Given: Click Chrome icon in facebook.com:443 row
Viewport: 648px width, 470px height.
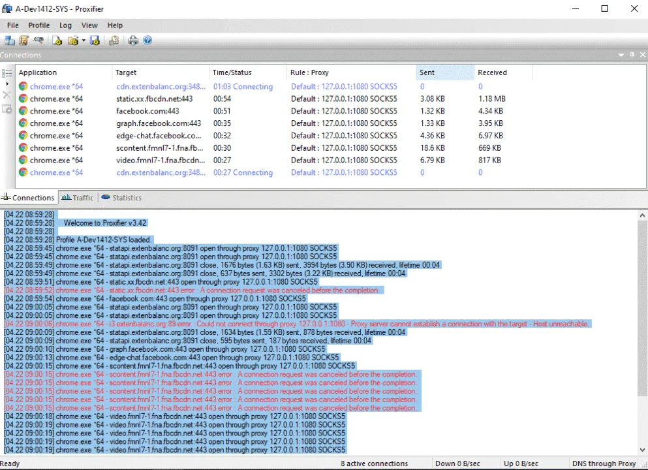Looking at the screenshot, I should 23,111.
